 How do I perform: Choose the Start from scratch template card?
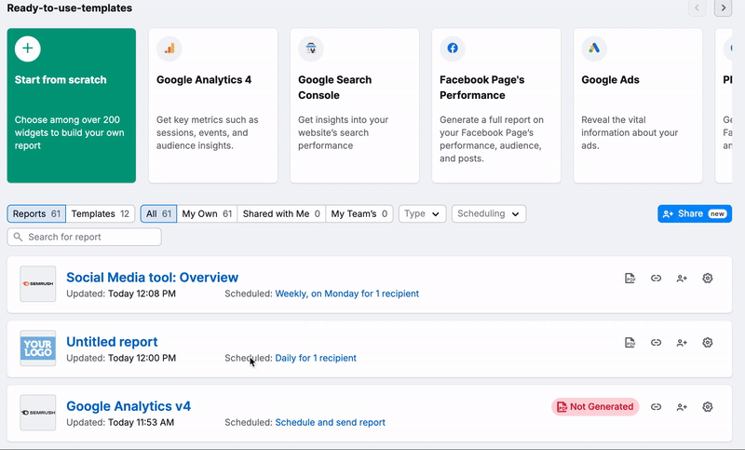pyautogui.click(x=72, y=105)
